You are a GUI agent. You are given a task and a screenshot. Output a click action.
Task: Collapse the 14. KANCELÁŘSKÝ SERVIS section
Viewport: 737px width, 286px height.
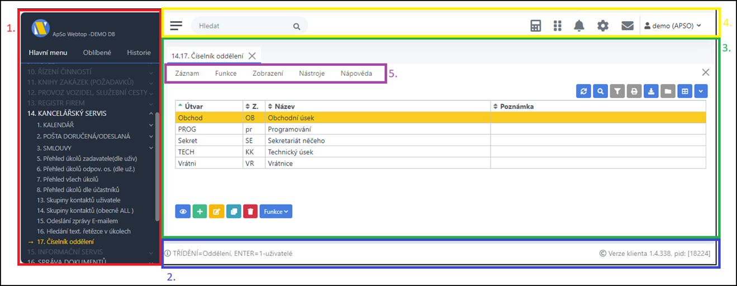[x=150, y=113]
